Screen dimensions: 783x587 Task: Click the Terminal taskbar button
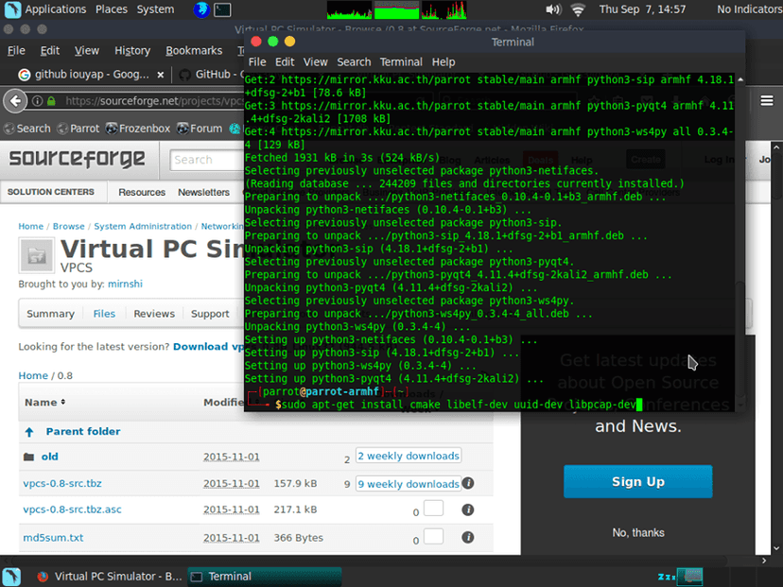[265, 577]
